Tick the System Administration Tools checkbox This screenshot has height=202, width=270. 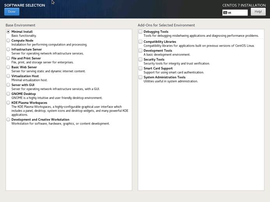click(x=141, y=77)
